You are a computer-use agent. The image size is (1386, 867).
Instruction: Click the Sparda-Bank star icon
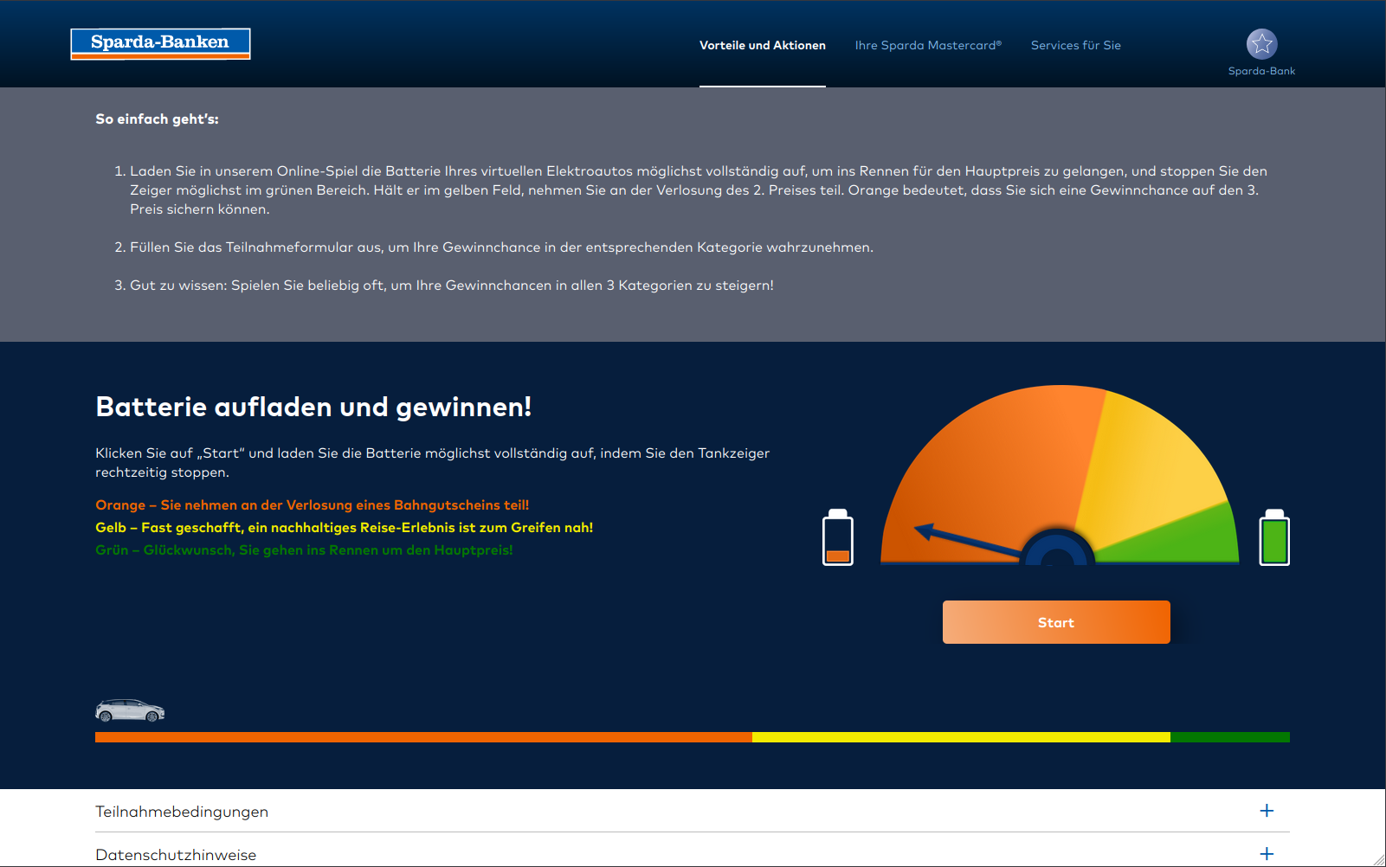point(1261,43)
